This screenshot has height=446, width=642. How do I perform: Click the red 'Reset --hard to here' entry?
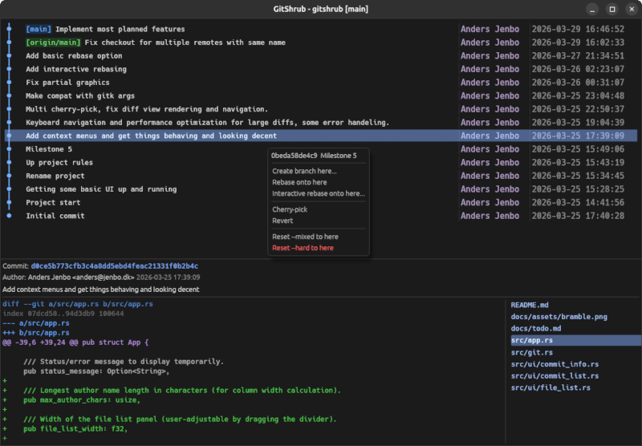[x=303, y=248]
